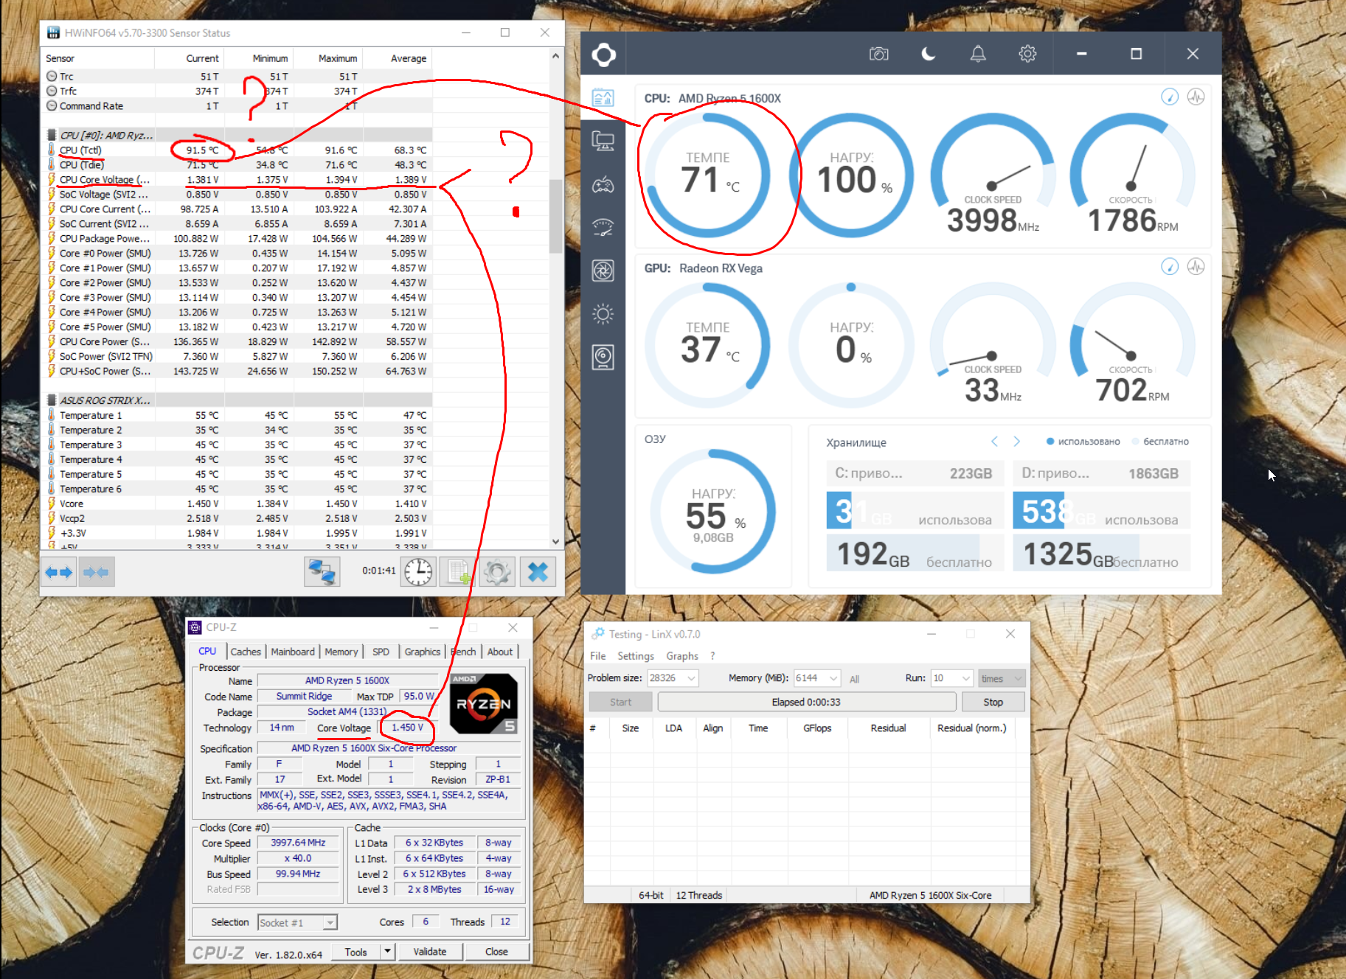Click the Ryzen 5 logo in CPU-Z
The height and width of the screenshot is (979, 1346).
tap(483, 703)
